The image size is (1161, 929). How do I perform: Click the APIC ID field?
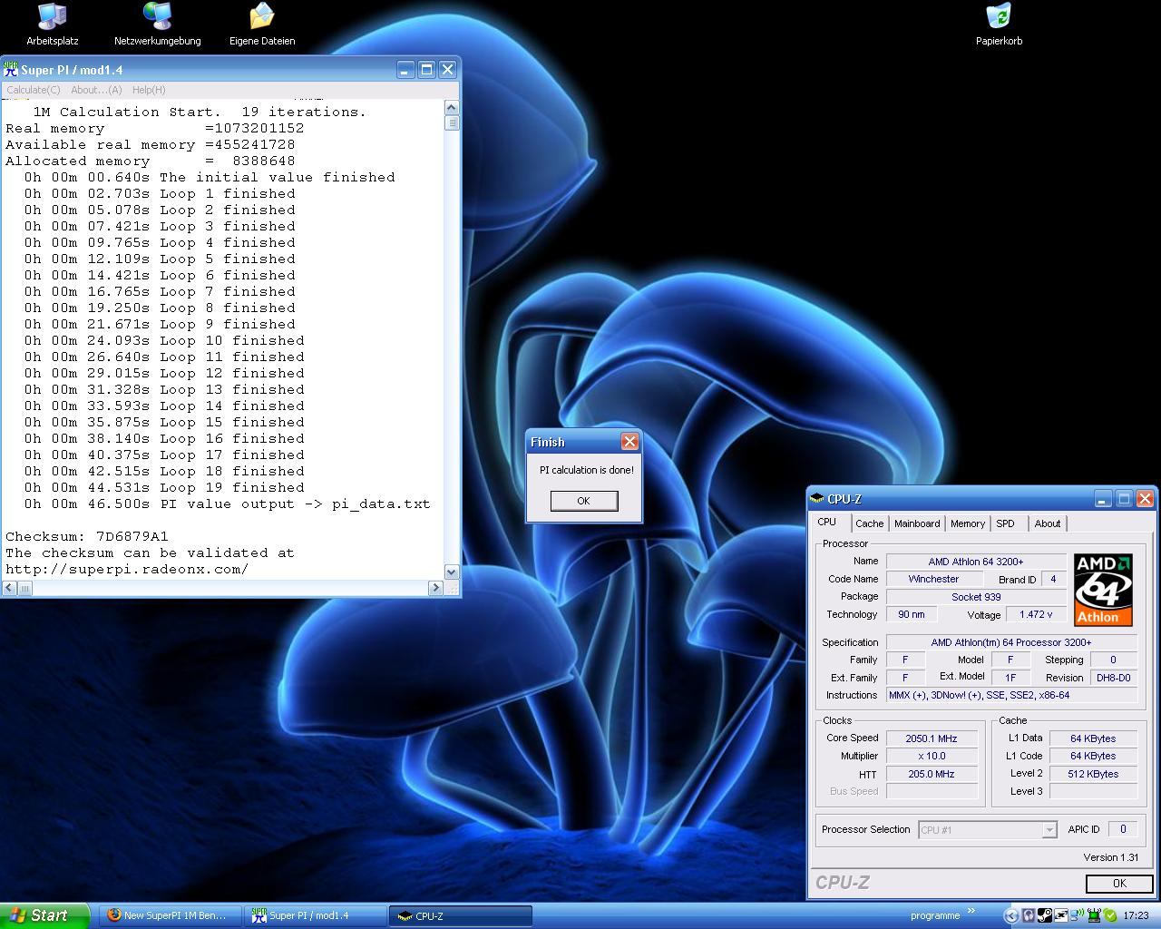tap(1123, 829)
